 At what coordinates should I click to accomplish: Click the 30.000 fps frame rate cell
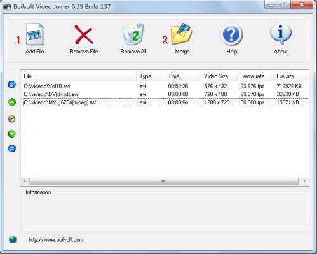[x=252, y=102]
